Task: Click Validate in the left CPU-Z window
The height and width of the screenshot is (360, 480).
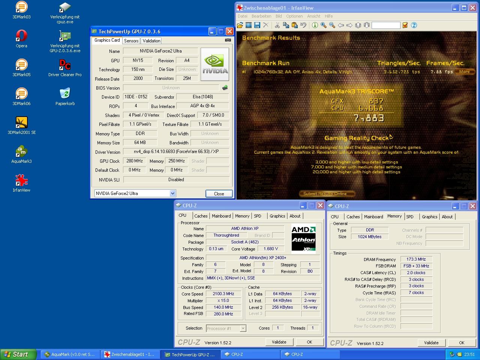Action: (279, 342)
